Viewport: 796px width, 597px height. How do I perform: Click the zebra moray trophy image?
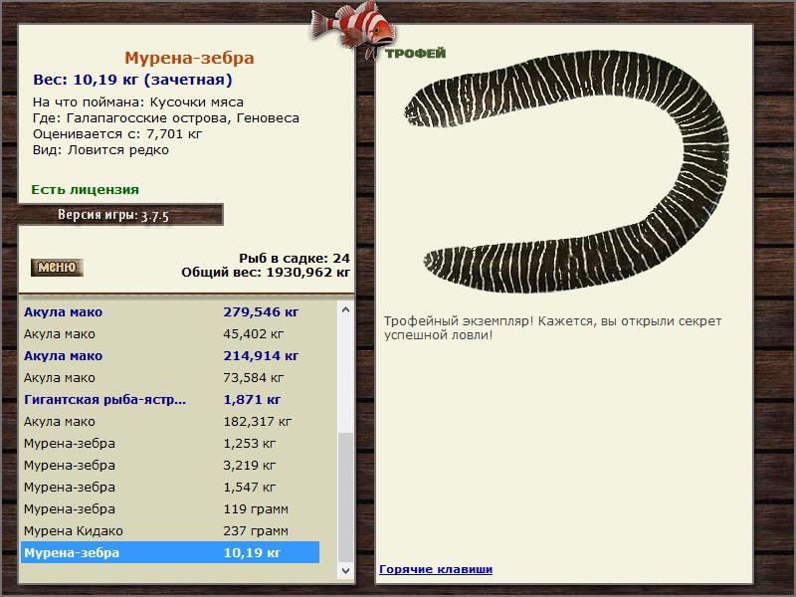pyautogui.click(x=566, y=171)
